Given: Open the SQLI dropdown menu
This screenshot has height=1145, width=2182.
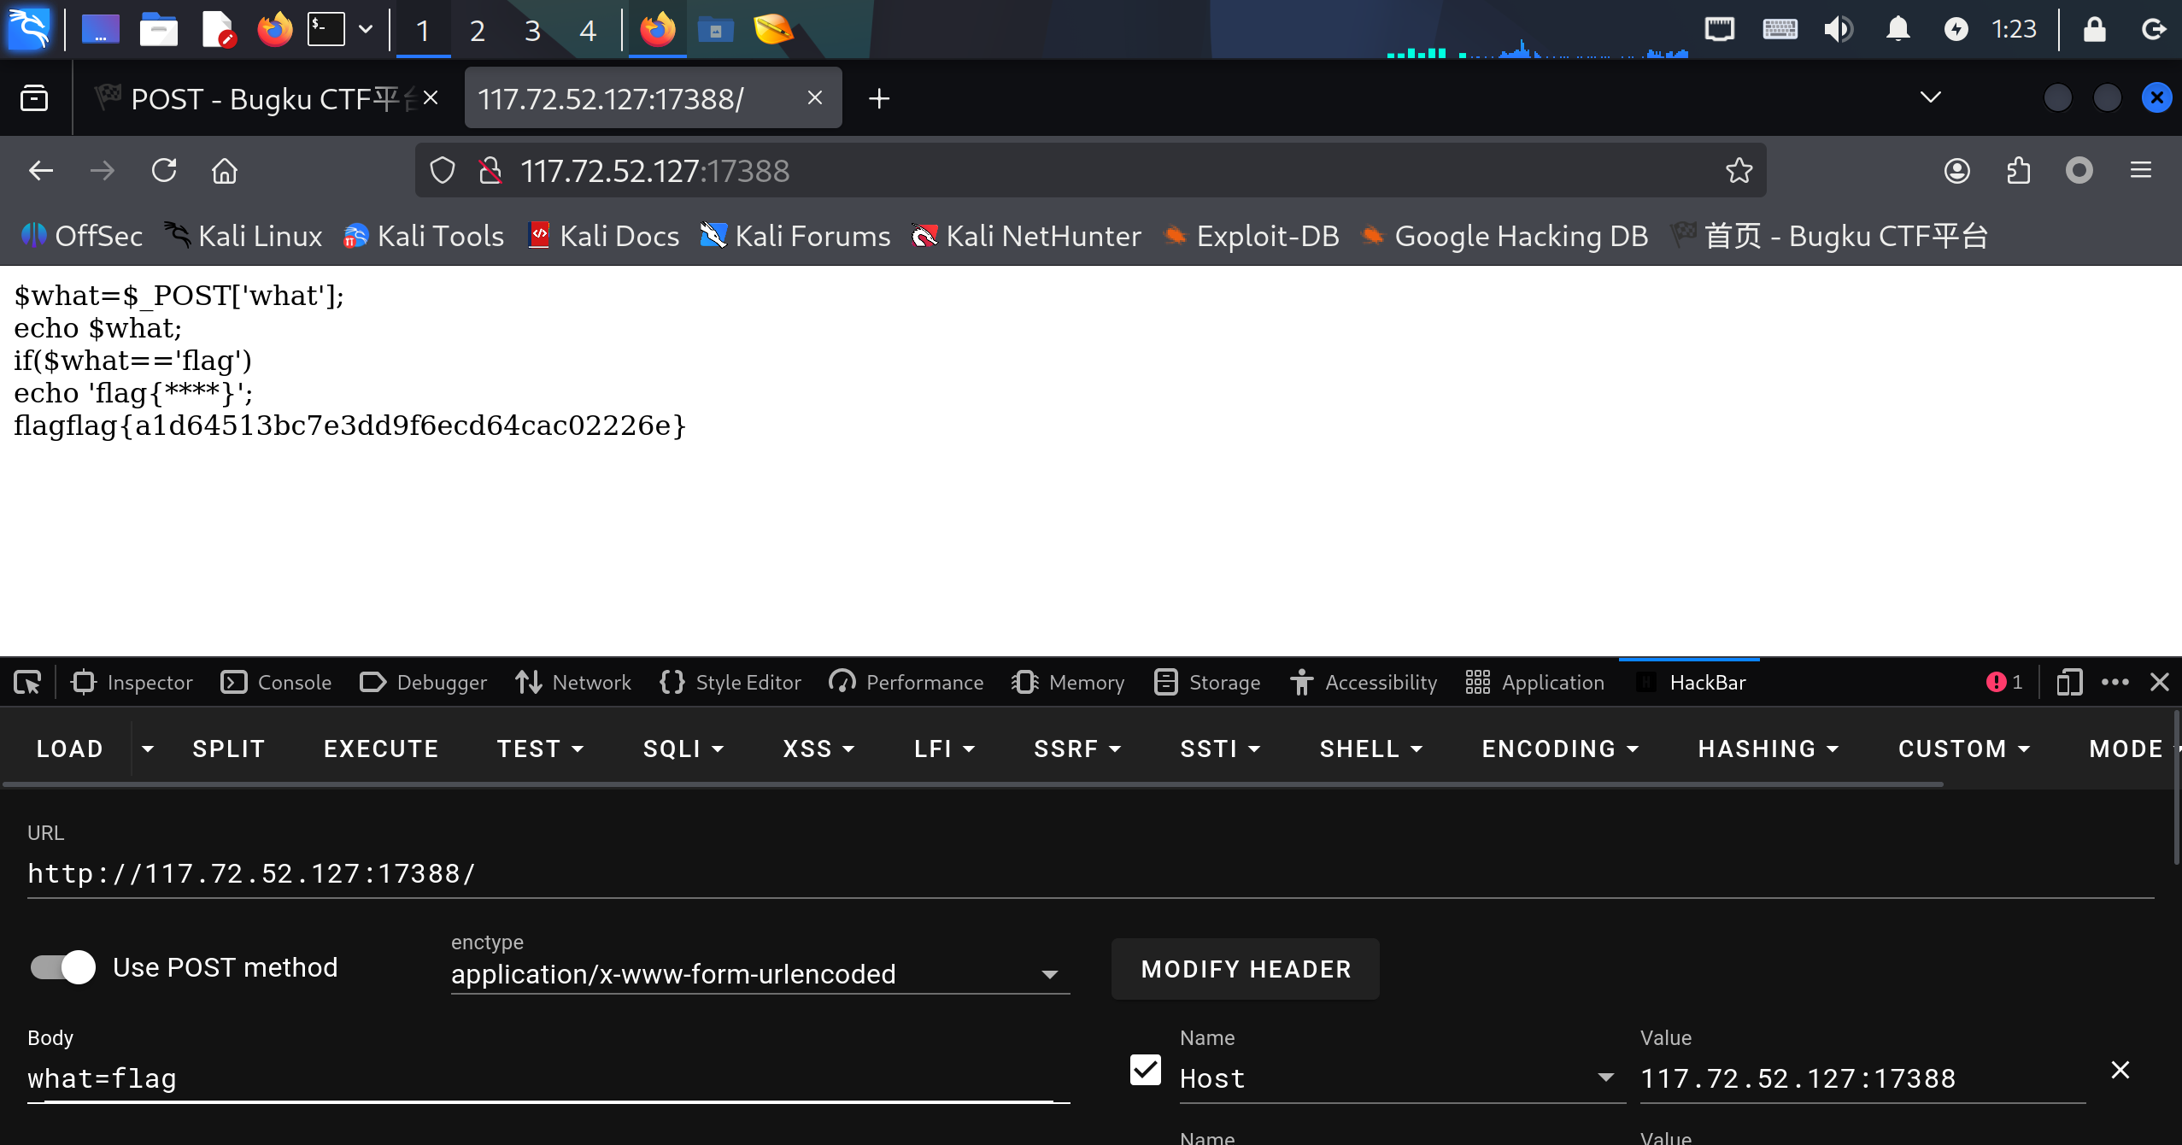Looking at the screenshot, I should tap(683, 749).
